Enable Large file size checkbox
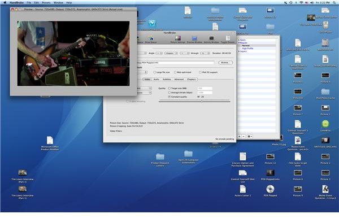Viewport: 339px width, 218px height. [155, 72]
